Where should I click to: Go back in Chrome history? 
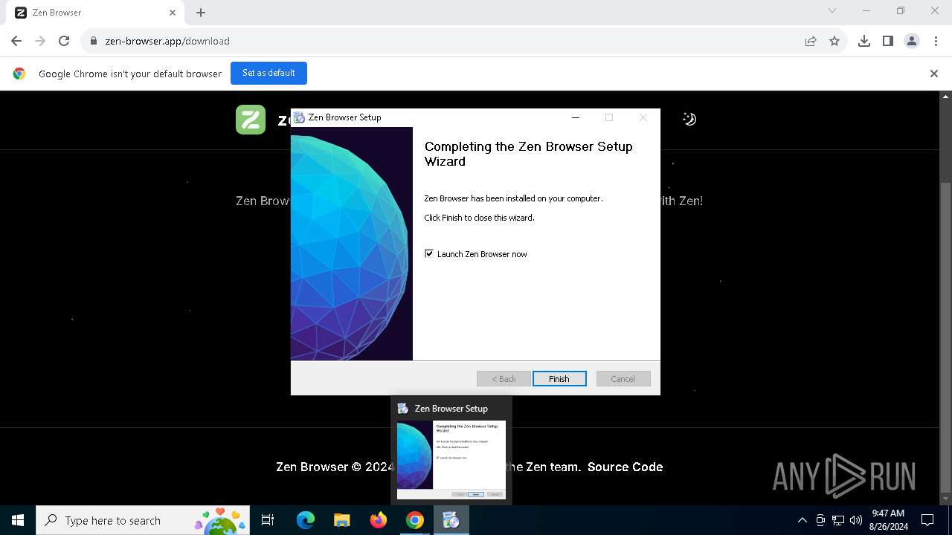click(16, 41)
